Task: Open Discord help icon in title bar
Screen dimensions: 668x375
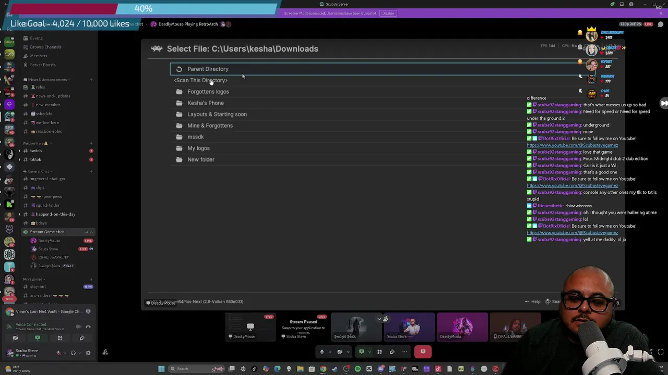Action: 631,4
